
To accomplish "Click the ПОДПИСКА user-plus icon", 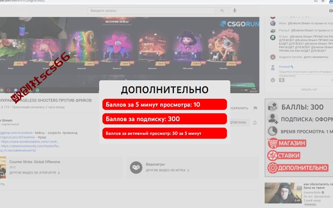I will point(273,119).
